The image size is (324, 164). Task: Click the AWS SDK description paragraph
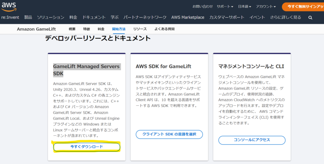click(168, 91)
